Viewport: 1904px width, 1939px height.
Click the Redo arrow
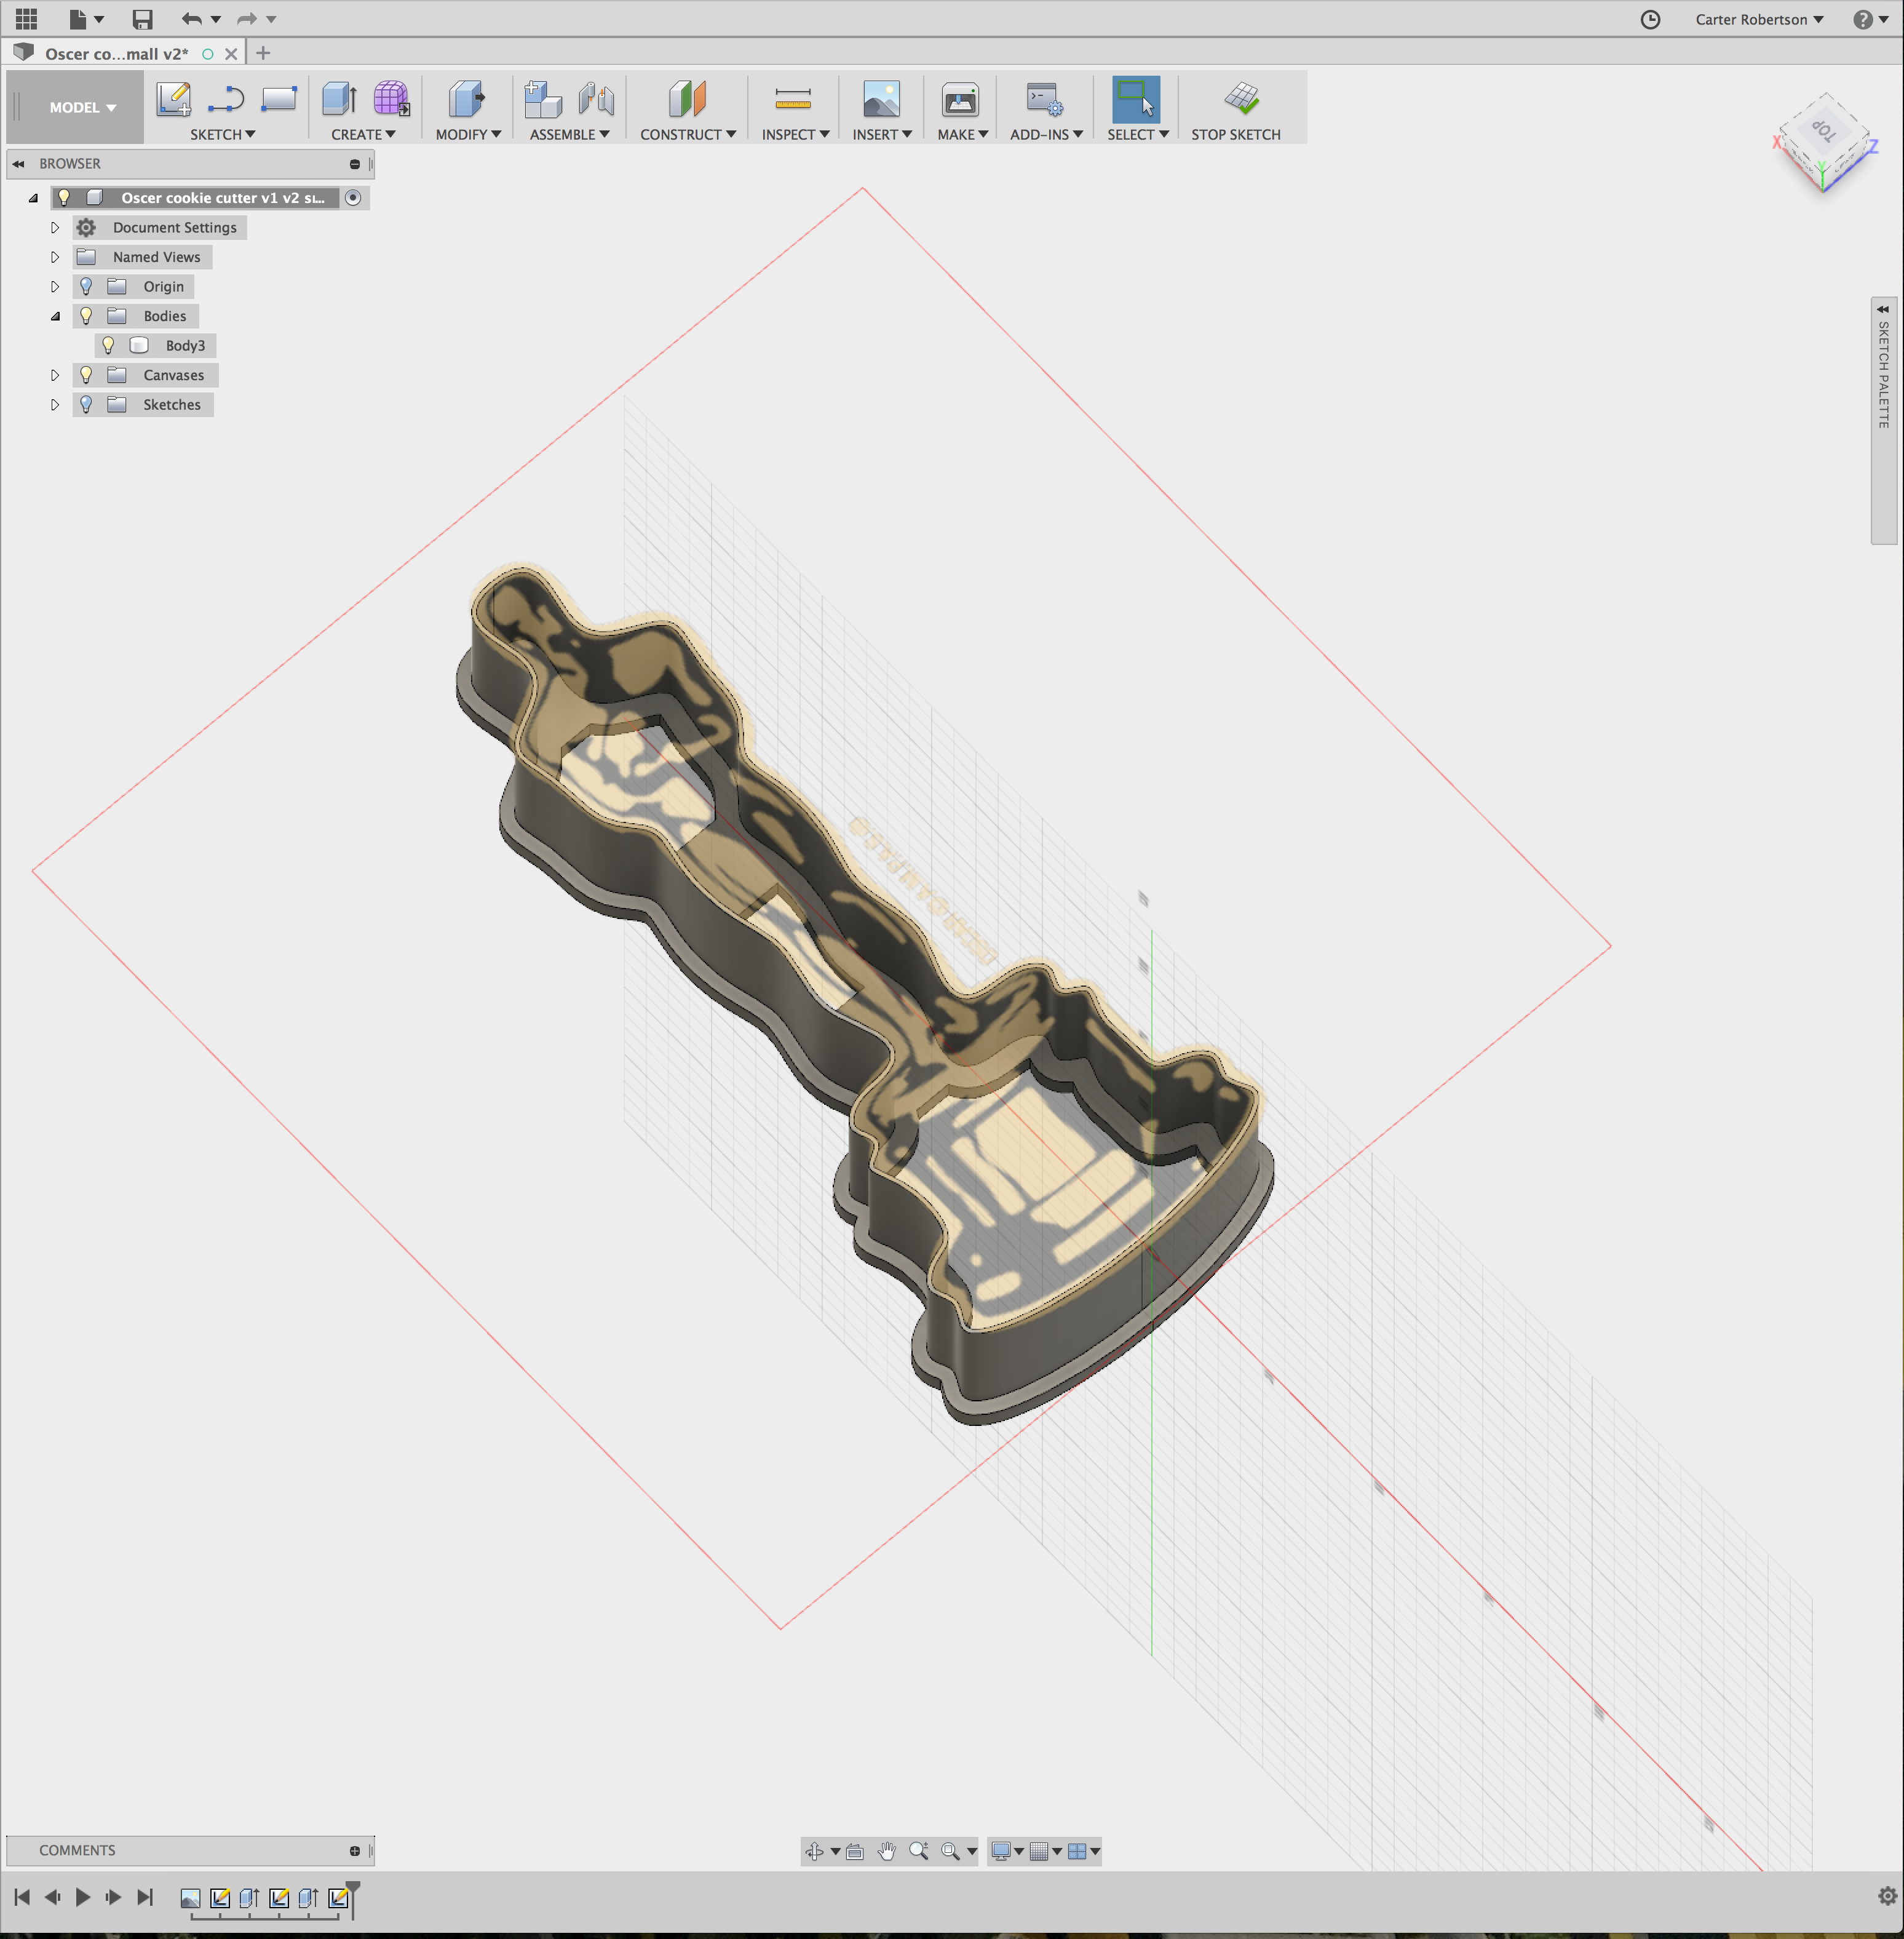247,19
